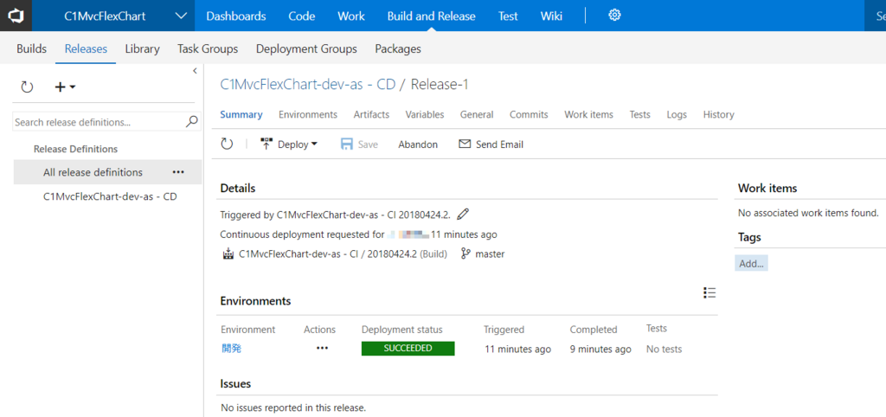This screenshot has width=886, height=417.
Task: Open C1MvcFlexChart-dev-as - CD breadcrumb link
Action: coord(307,85)
